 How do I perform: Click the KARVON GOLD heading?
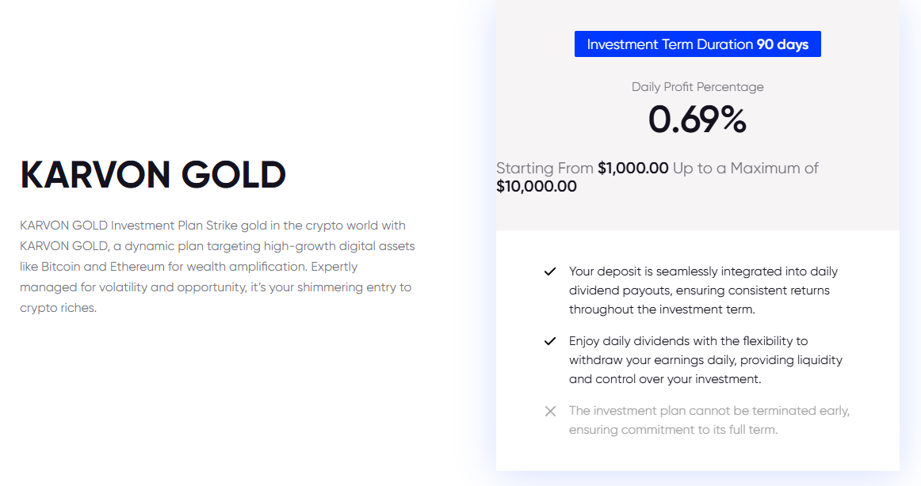coord(153,175)
